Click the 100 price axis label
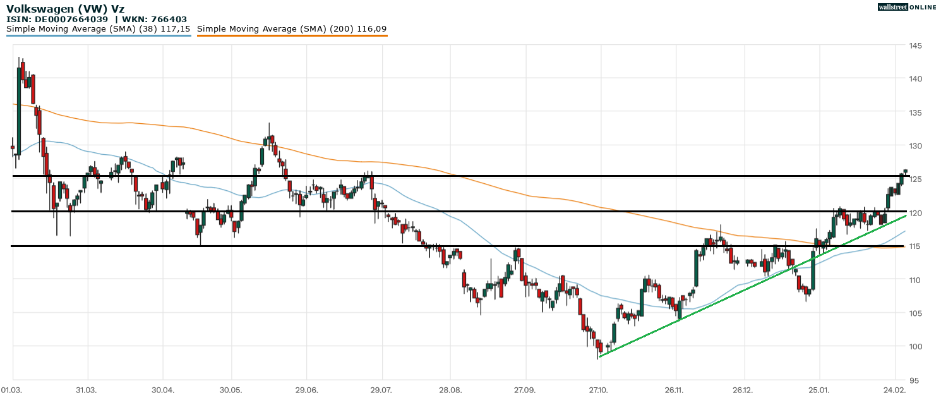 click(915, 346)
